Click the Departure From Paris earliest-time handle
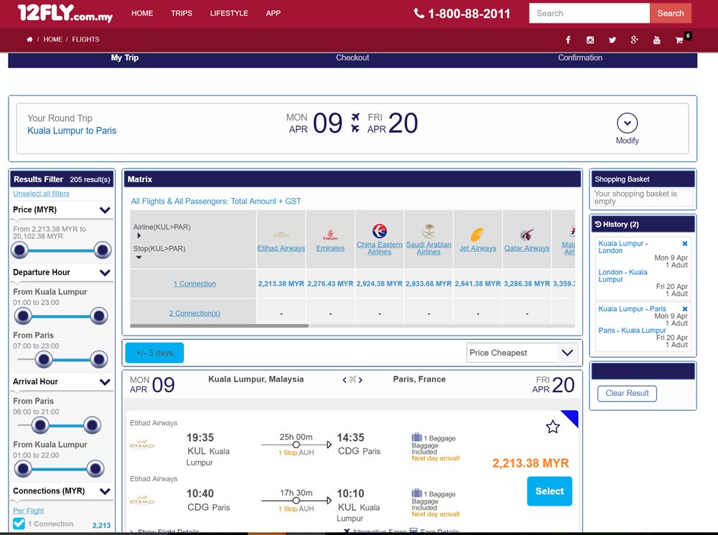Viewport: 718px width, 535px height. pos(44,359)
